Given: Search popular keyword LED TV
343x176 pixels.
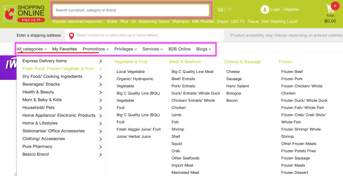Looking at the screenshot, I should pos(238,21).
